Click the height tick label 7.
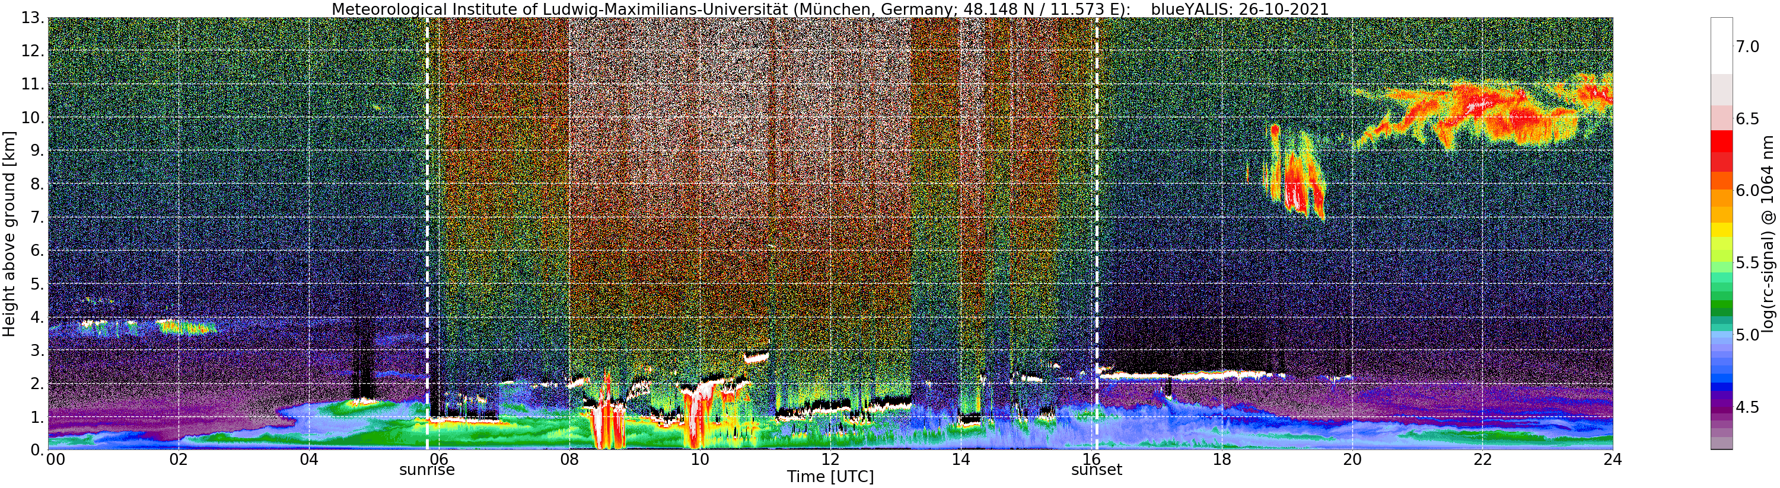Image resolution: width=1780 pixels, height=488 pixels. pos(36,217)
